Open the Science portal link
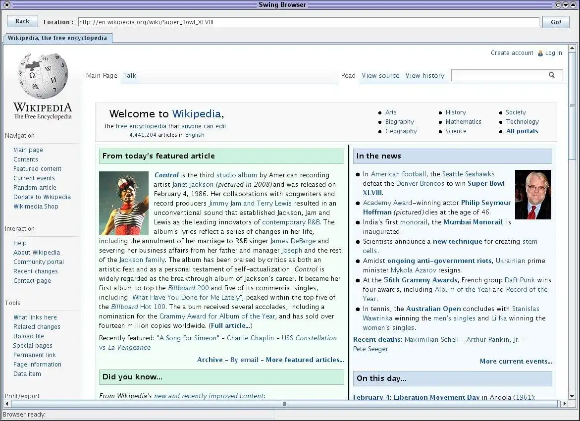 click(x=456, y=131)
